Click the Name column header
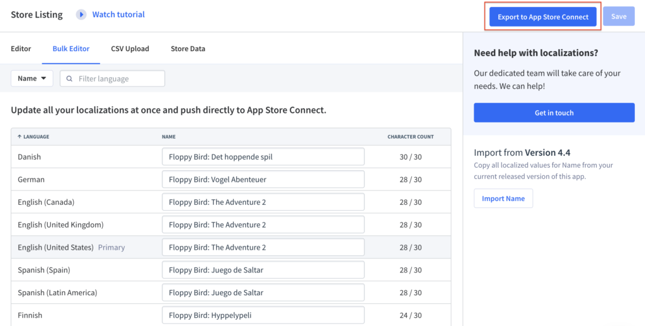The width and height of the screenshot is (645, 326). pyautogui.click(x=169, y=137)
